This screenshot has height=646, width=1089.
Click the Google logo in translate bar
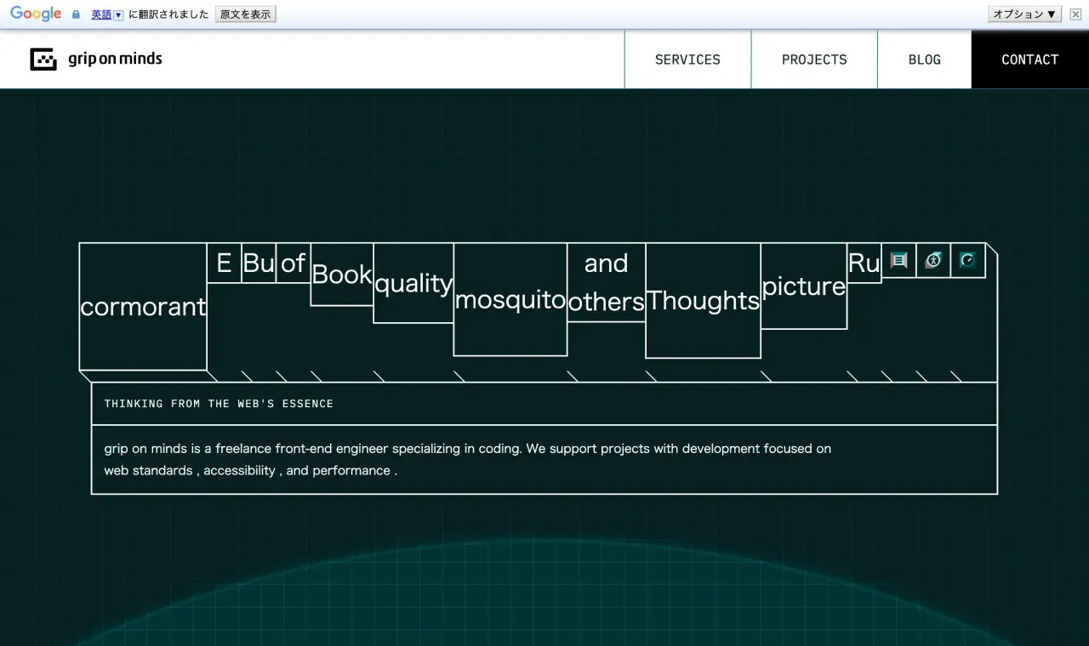(36, 14)
